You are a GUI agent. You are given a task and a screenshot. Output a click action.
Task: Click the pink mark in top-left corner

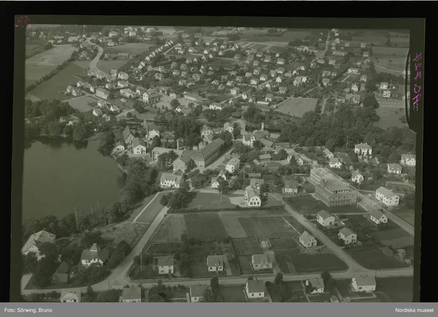[22, 22]
